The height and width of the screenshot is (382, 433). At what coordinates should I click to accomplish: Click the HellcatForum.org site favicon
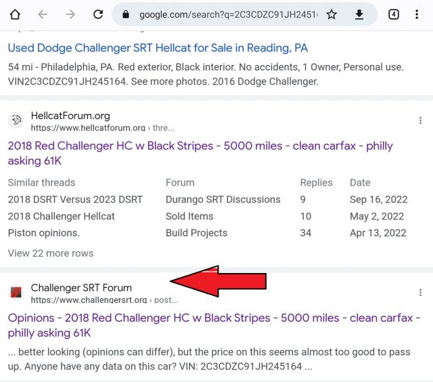[x=16, y=121]
